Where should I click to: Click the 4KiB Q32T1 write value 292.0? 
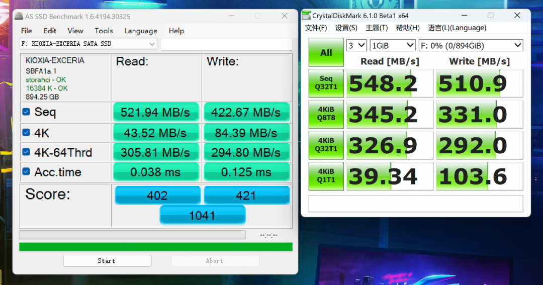(479, 145)
